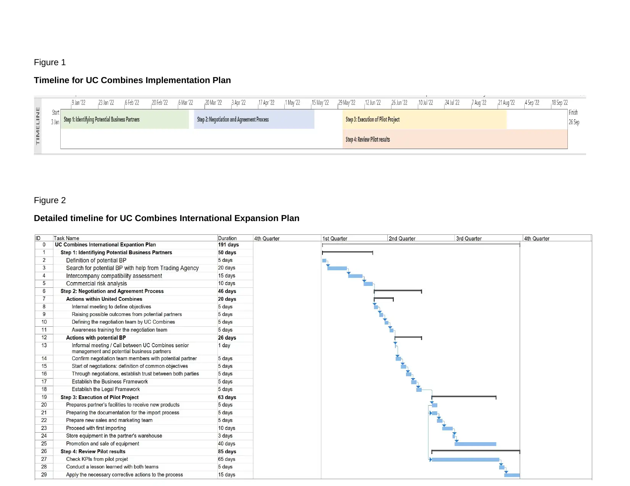630x486 pixels.
Task: Select row 'Search for potential BP with help from Trading Agency'
Action: [144, 268]
